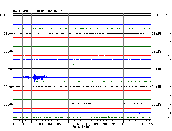This screenshot has width=172, height=131.
Task: Click minute 00 on the time axis
Action: pyautogui.click(x=13, y=124)
